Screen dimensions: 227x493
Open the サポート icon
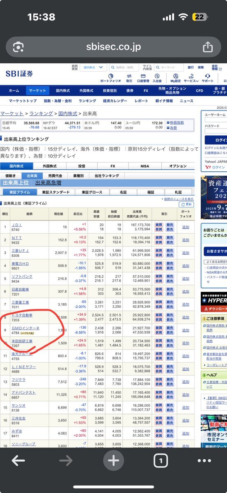pos(207,78)
